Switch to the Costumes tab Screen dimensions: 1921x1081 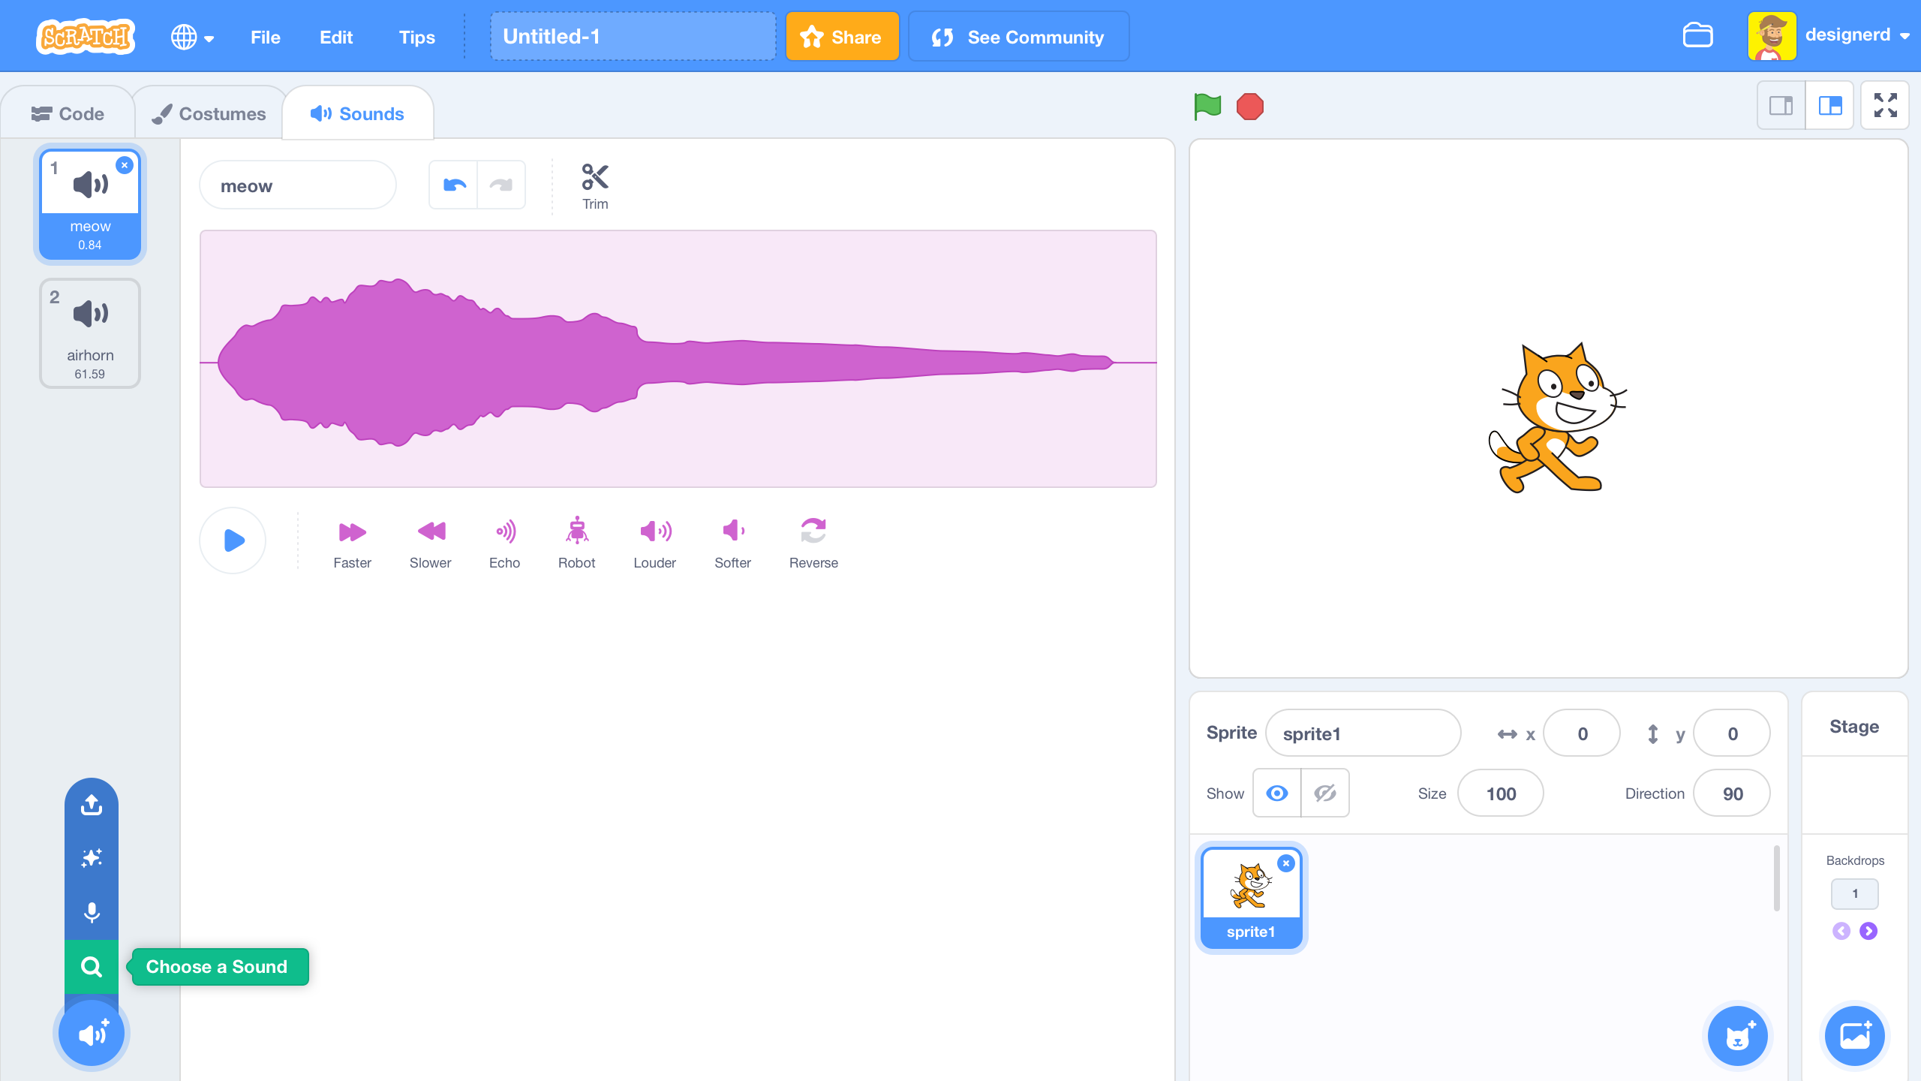tap(209, 113)
